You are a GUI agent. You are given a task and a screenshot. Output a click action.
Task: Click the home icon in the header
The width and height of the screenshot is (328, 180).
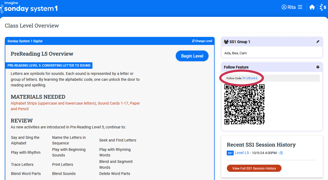click(x=312, y=7)
